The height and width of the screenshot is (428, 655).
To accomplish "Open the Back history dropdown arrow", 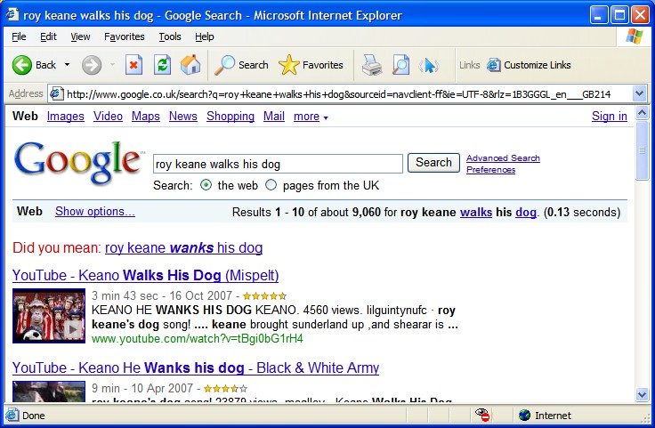I will (67, 65).
